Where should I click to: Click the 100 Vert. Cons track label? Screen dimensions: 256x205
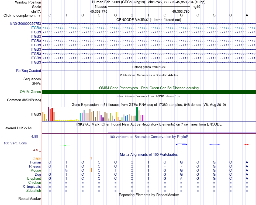(x=15, y=143)
